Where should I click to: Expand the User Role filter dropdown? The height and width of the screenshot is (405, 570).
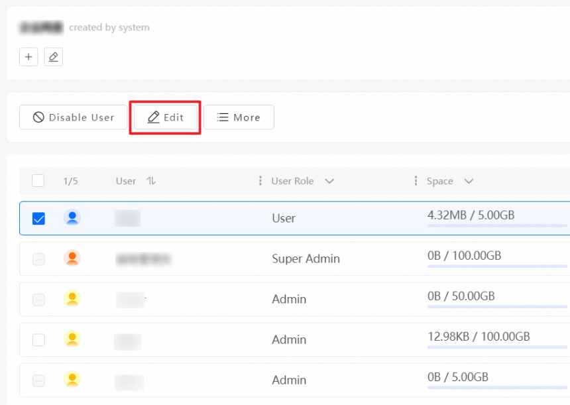[x=329, y=181]
